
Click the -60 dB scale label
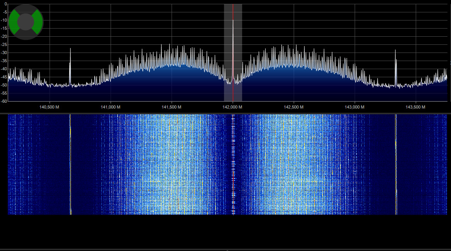pyautogui.click(x=4, y=101)
